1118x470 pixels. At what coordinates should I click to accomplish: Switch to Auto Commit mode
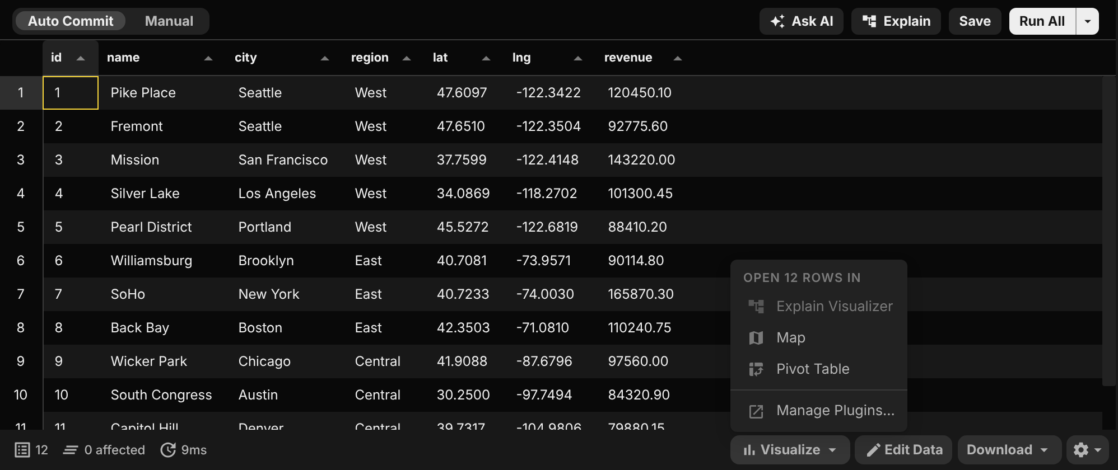pyautogui.click(x=71, y=21)
